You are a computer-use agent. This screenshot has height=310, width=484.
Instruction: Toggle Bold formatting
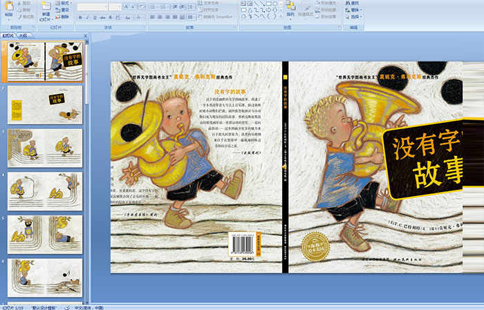coord(80,17)
